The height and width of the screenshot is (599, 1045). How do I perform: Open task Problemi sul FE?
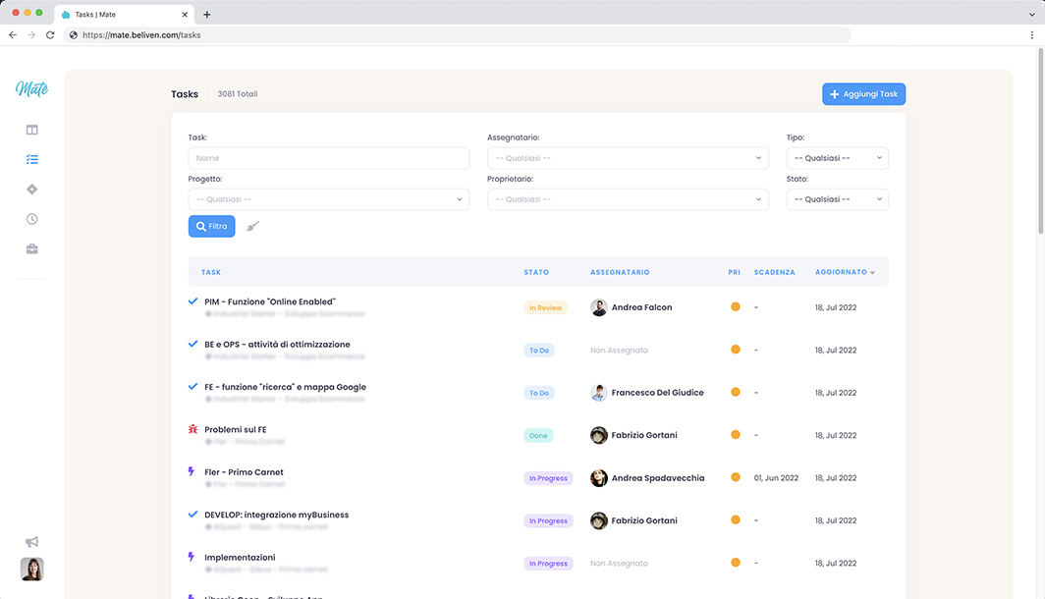[x=236, y=430]
